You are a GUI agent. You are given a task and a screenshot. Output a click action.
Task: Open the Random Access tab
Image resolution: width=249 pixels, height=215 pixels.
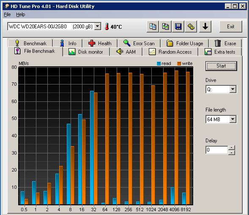point(170,52)
